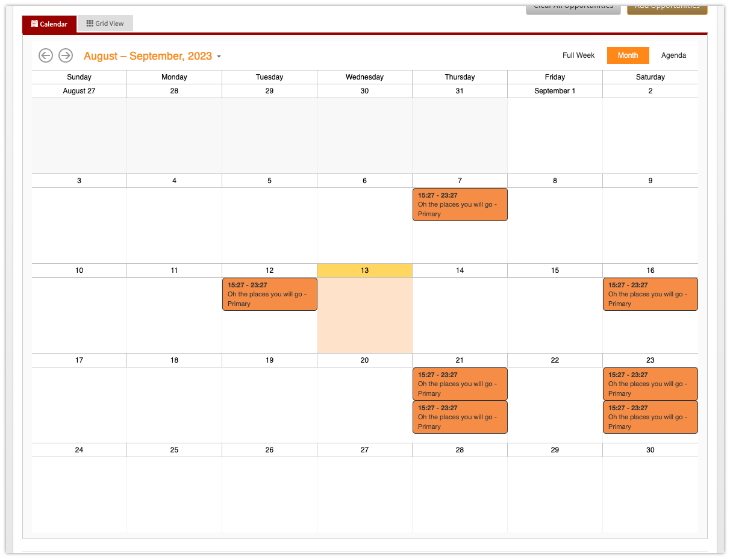Advance to the next month with the forward arrow
730x559 pixels.
tap(66, 55)
